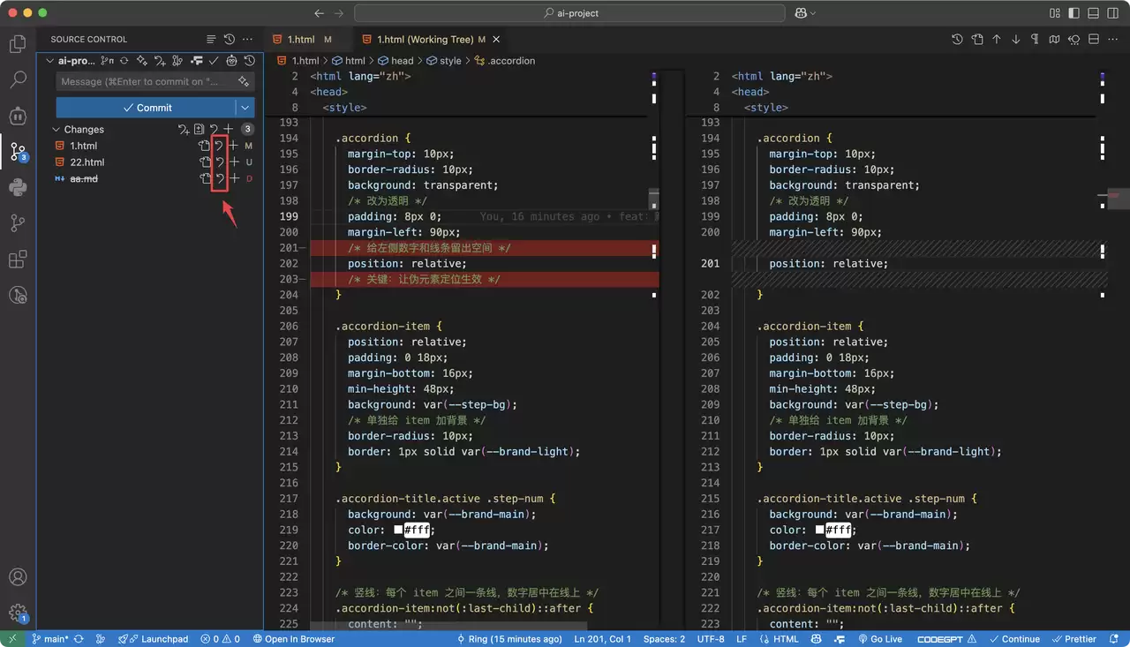Stage all changes in Changes header
The height and width of the screenshot is (647, 1130).
point(228,129)
